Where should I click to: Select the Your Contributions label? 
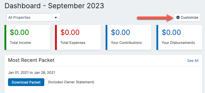click(x=126, y=43)
